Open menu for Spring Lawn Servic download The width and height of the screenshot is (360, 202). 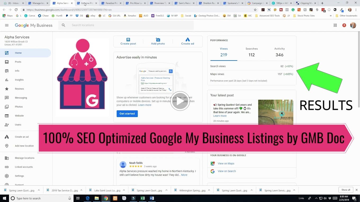coord(294,190)
